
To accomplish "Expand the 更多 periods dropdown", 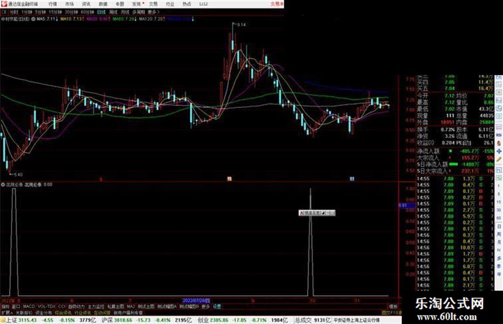I will click(x=154, y=12).
